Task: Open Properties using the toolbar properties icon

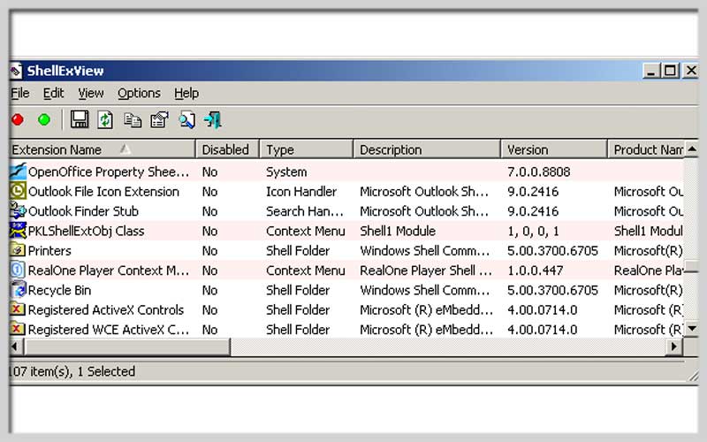Action: click(159, 120)
